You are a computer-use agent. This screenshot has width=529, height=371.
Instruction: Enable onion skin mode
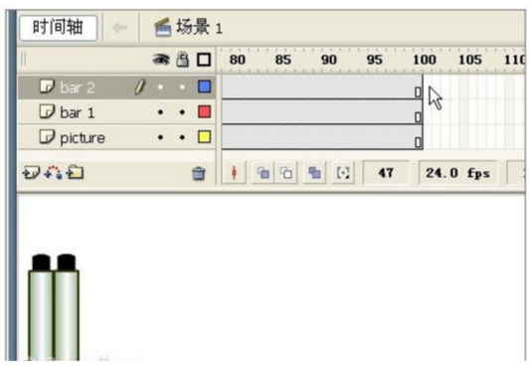tap(264, 173)
